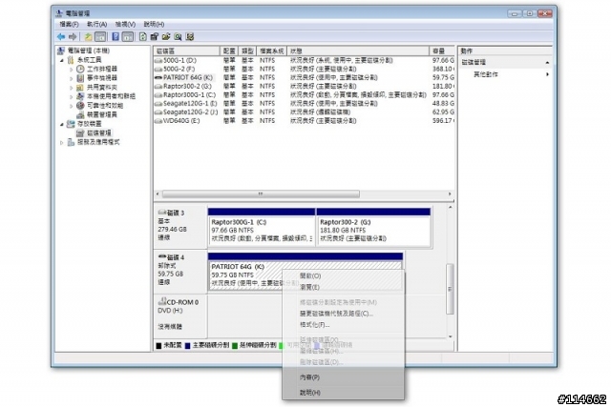Image resolution: width=611 pixels, height=407 pixels.
Task: Click the Back arrow toolbar icon
Action: (61, 36)
